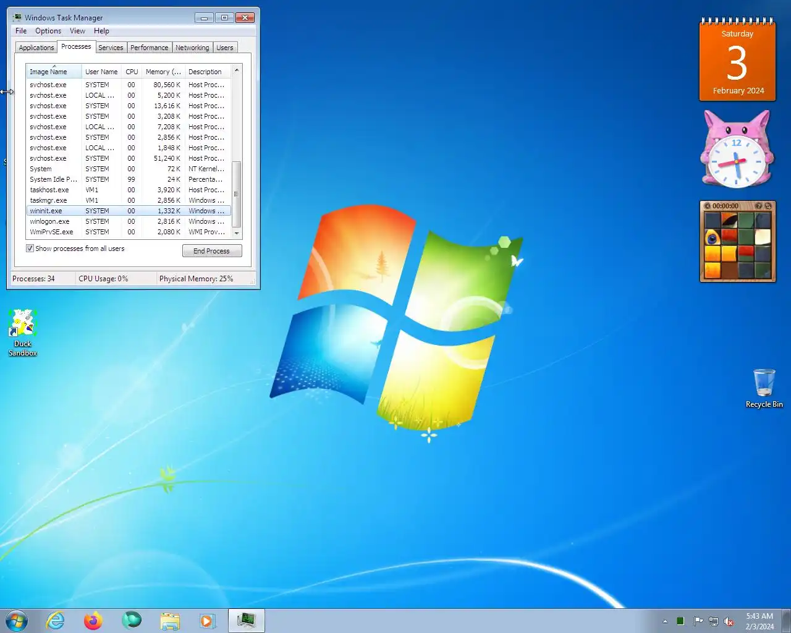Click the puzzle gadget's show picture button
791x633 pixels.
(708, 206)
